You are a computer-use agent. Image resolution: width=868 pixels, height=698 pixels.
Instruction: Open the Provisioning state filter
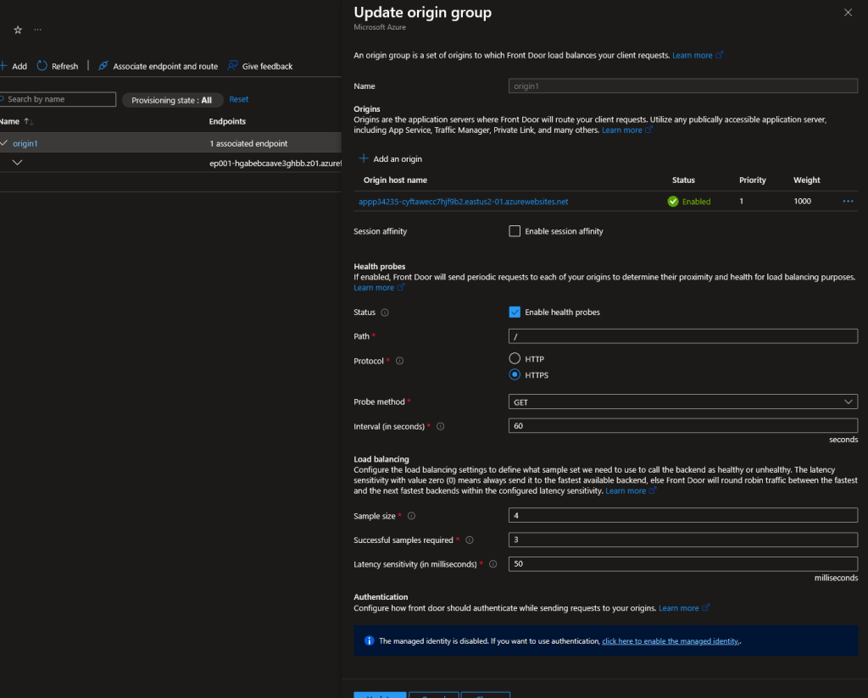pos(172,100)
